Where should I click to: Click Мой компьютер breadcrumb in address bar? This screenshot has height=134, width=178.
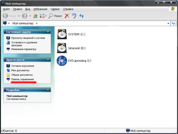pos(23,23)
